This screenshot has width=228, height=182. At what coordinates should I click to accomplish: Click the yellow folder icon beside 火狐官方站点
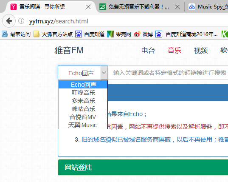[x=37, y=34]
